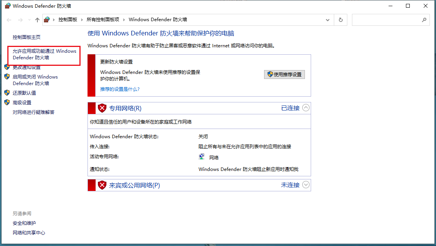
Task: Click the shield icon next to 高级设置
Action: [7, 102]
